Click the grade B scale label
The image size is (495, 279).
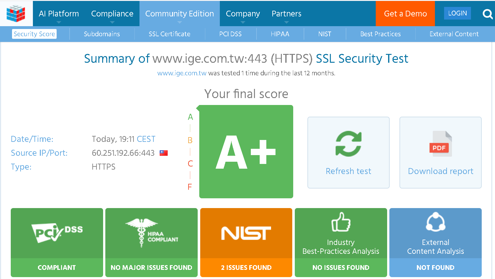coord(190,140)
